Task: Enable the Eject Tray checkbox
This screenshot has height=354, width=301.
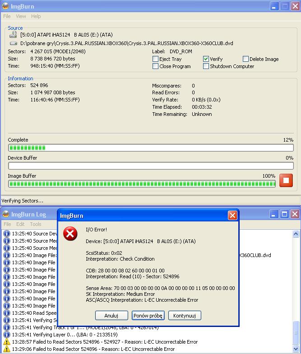Action: coord(156,59)
